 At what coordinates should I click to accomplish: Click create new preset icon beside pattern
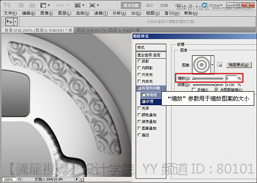[220, 65]
